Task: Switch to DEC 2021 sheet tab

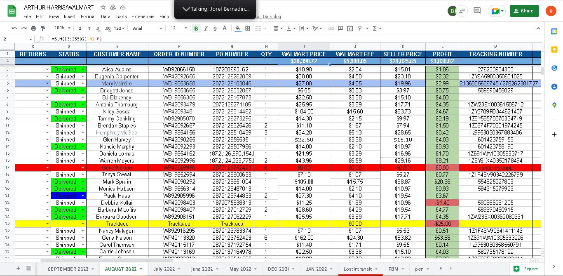Action: [278, 269]
